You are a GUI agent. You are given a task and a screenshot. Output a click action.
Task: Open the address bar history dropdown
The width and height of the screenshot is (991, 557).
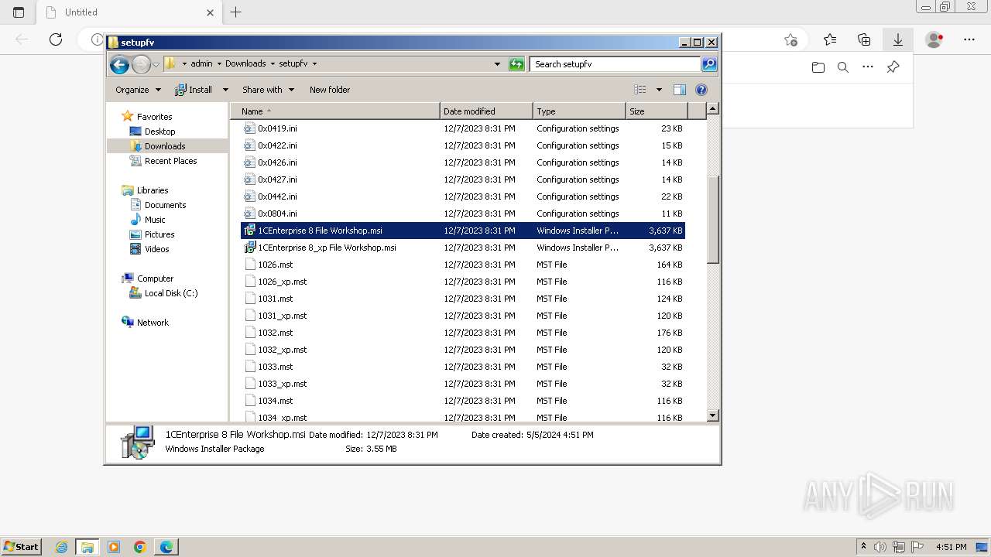click(497, 64)
